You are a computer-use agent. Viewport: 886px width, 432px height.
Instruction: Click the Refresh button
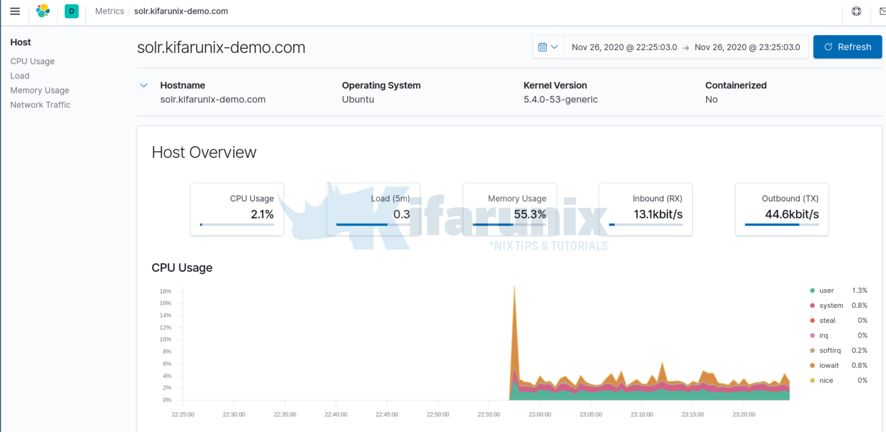click(847, 47)
